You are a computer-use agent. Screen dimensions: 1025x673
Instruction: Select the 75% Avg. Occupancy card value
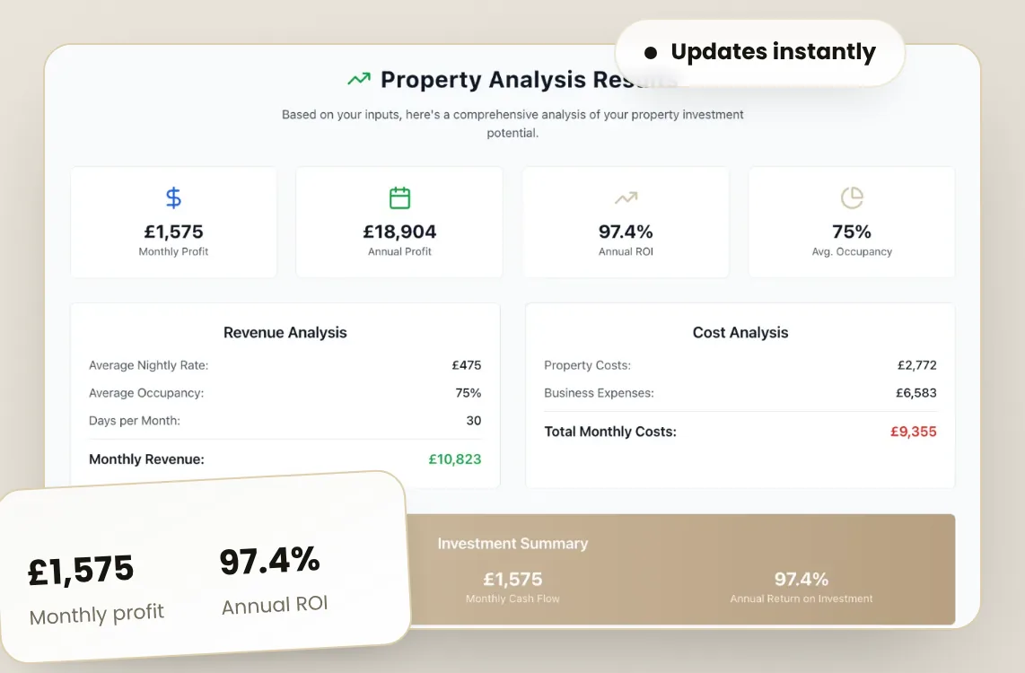pyautogui.click(x=852, y=232)
